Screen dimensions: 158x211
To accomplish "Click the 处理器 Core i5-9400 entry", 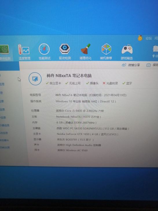I will pos(80,111).
